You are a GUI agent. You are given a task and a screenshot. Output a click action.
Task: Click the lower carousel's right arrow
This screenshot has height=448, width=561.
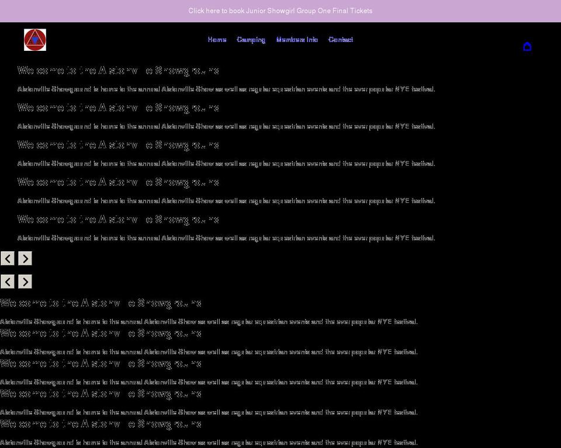click(25, 281)
